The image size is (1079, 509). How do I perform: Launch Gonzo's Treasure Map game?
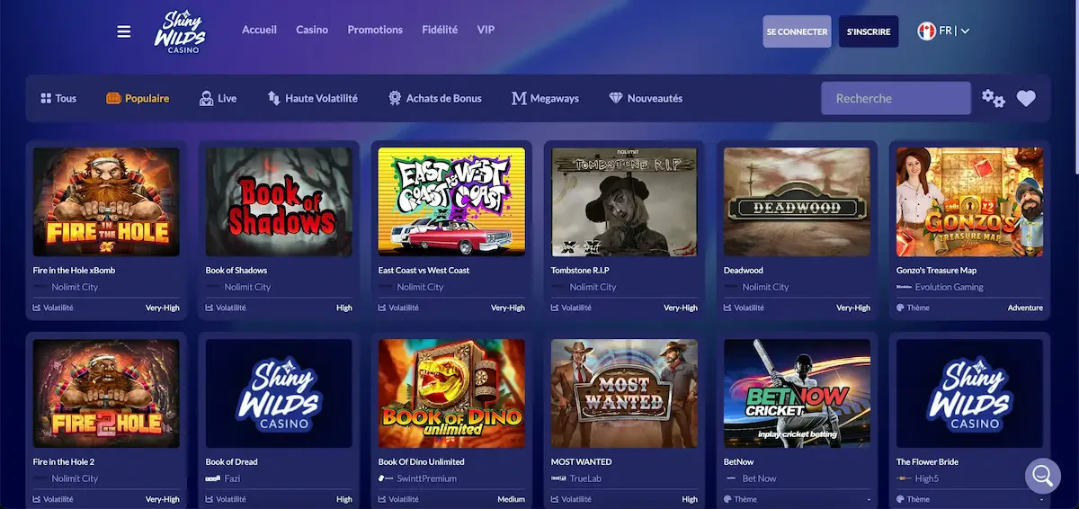(969, 202)
